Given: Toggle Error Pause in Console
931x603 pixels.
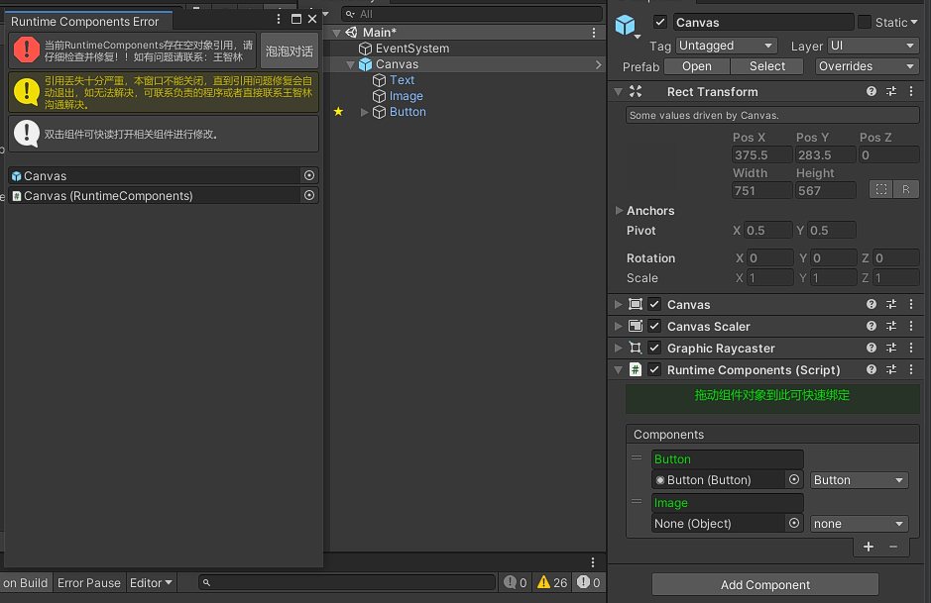Looking at the screenshot, I should (89, 583).
